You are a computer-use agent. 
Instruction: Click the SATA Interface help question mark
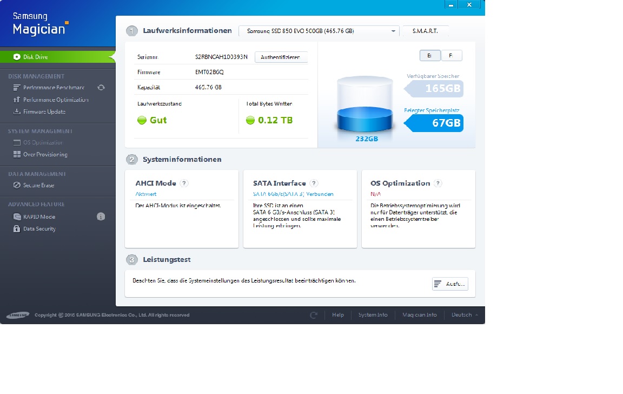pyautogui.click(x=314, y=183)
